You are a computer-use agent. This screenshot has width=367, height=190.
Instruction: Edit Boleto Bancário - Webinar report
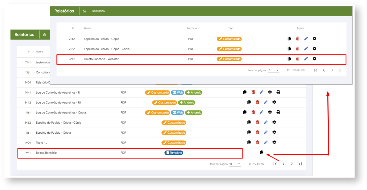[306, 59]
